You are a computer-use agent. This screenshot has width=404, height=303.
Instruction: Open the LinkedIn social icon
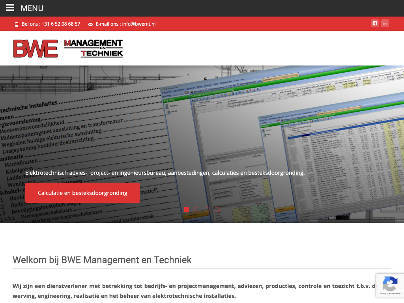pyautogui.click(x=385, y=23)
